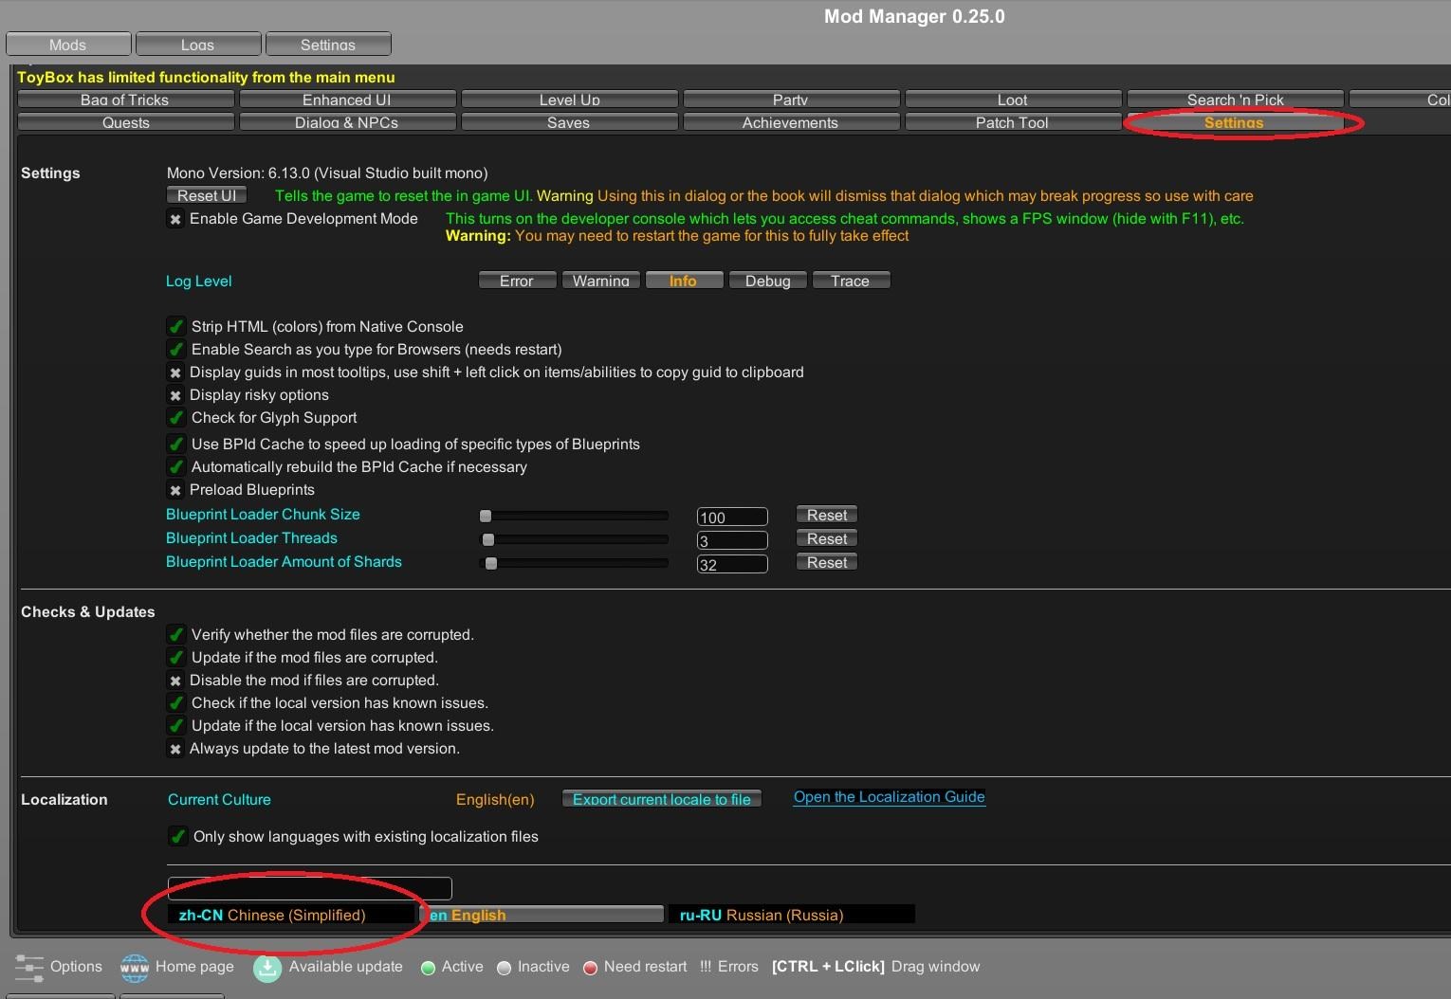Viewport: 1451px width, 999px height.
Task: Enable the Display risky options checkbox
Action: [x=175, y=395]
